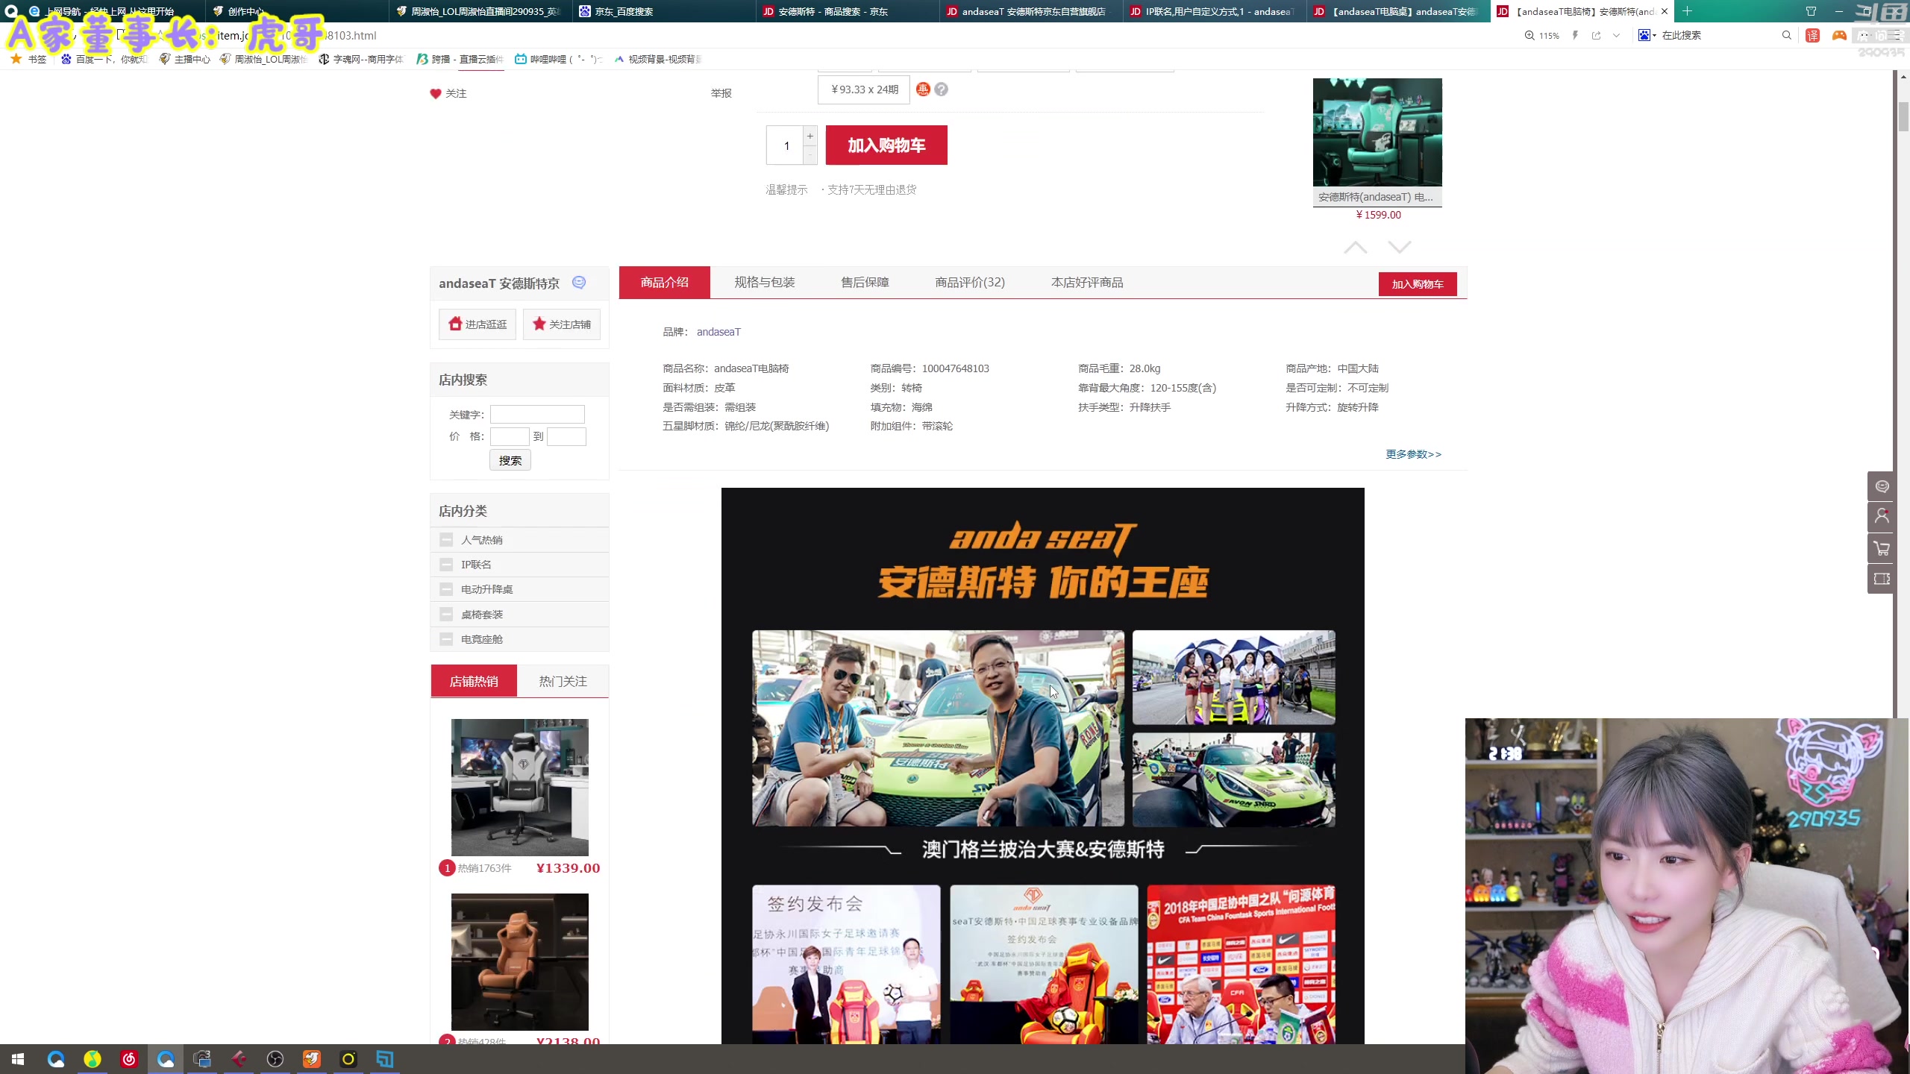Image resolution: width=1910 pixels, height=1074 pixels.
Task: Switch to the 商品评价(32) tab
Action: point(970,283)
